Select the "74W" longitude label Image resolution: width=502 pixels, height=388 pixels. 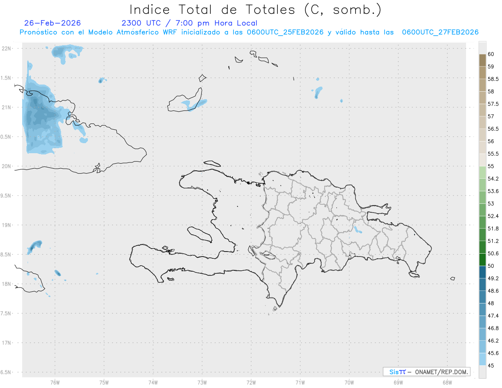point(153,382)
